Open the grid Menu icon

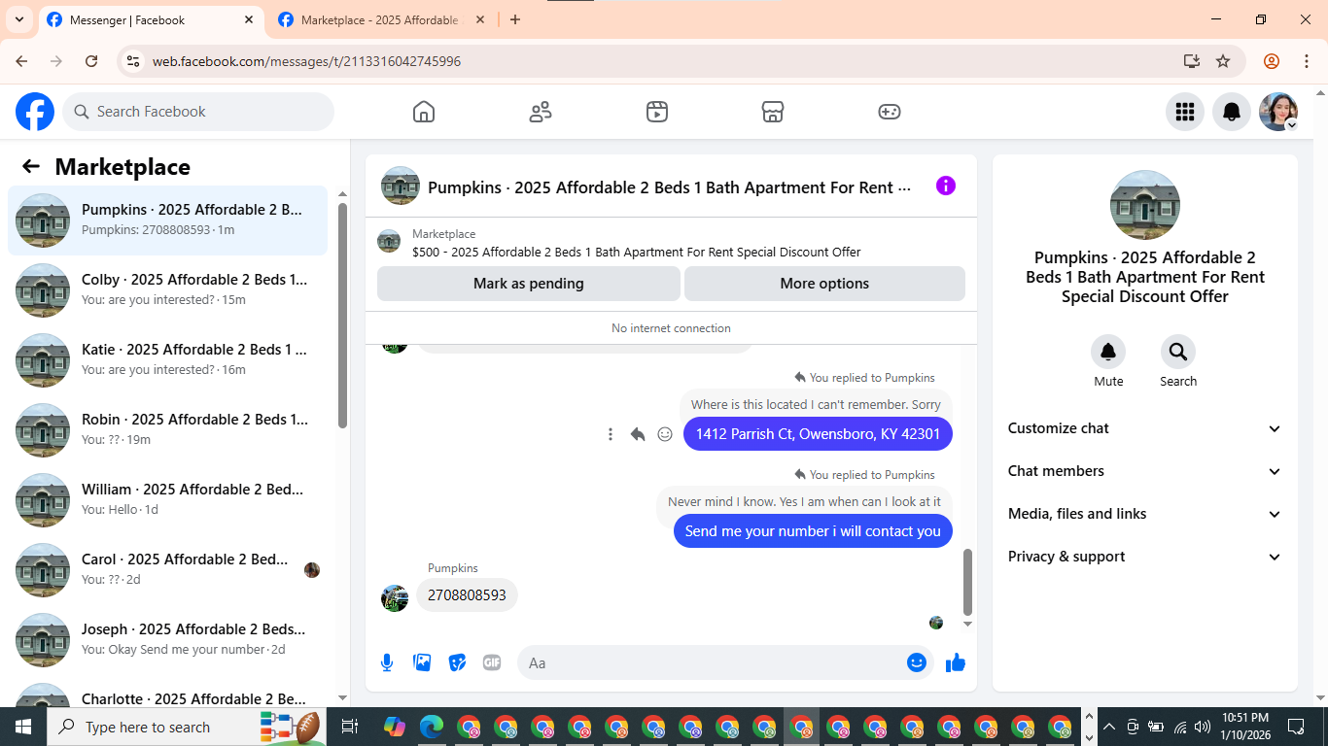pos(1185,112)
